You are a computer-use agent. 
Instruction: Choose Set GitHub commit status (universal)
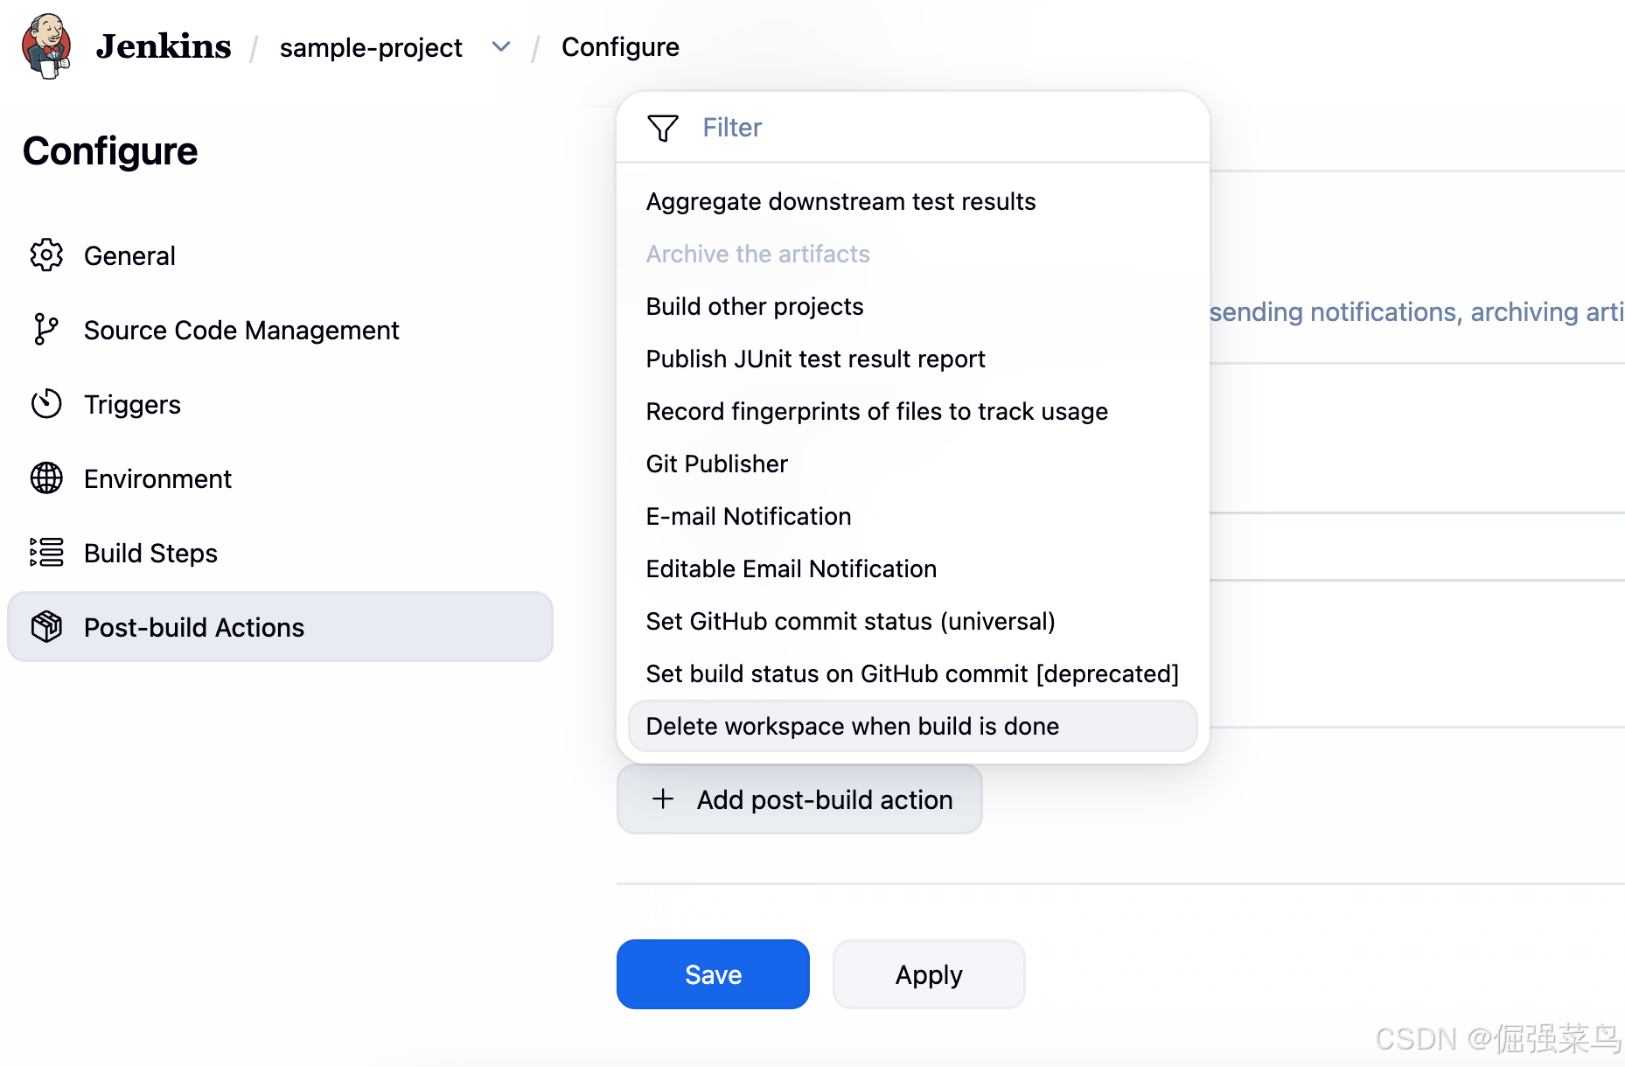[x=912, y=621]
